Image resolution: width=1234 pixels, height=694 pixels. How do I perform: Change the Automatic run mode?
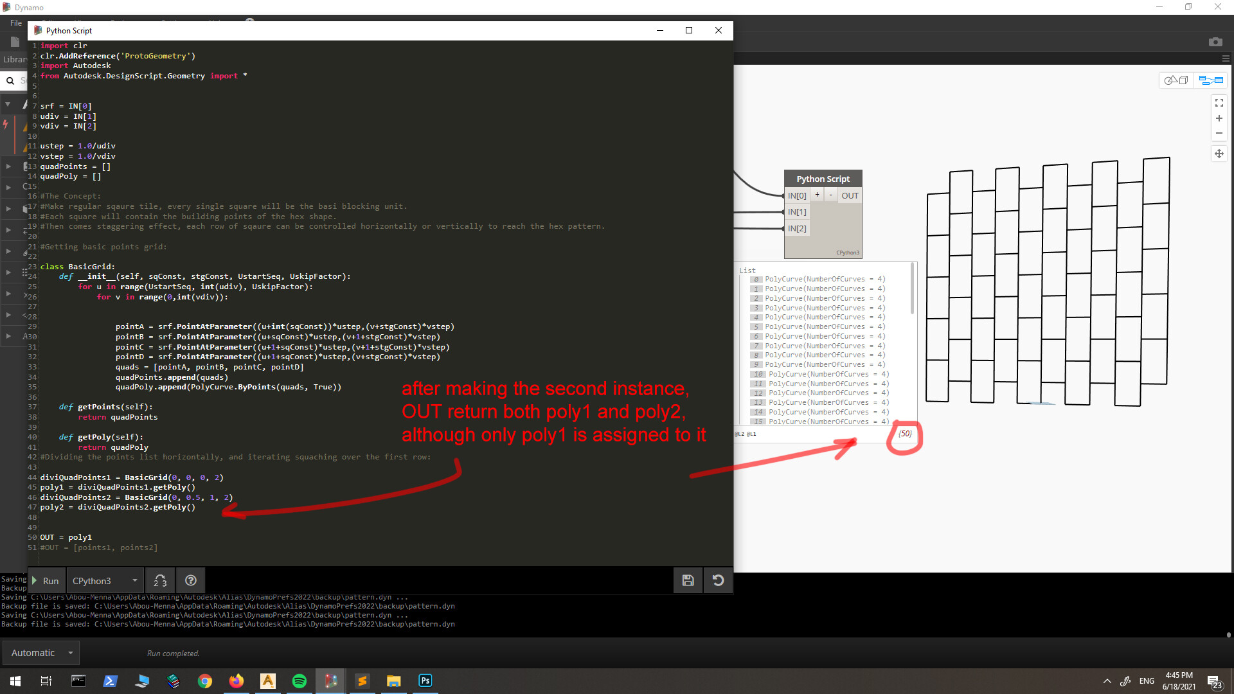40,652
